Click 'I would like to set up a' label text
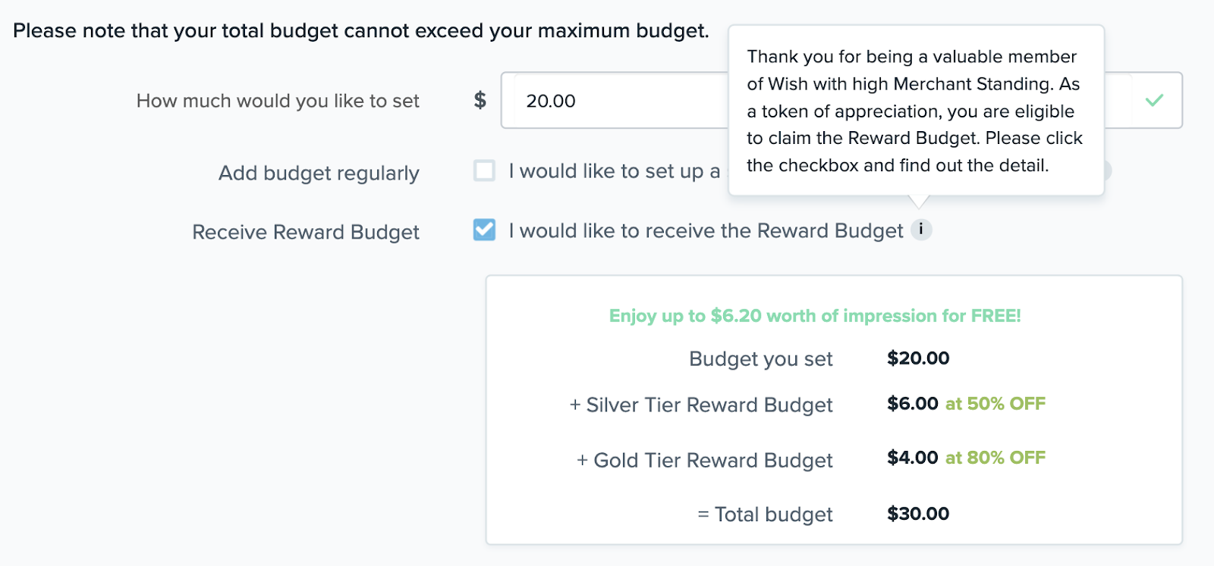 click(x=615, y=171)
